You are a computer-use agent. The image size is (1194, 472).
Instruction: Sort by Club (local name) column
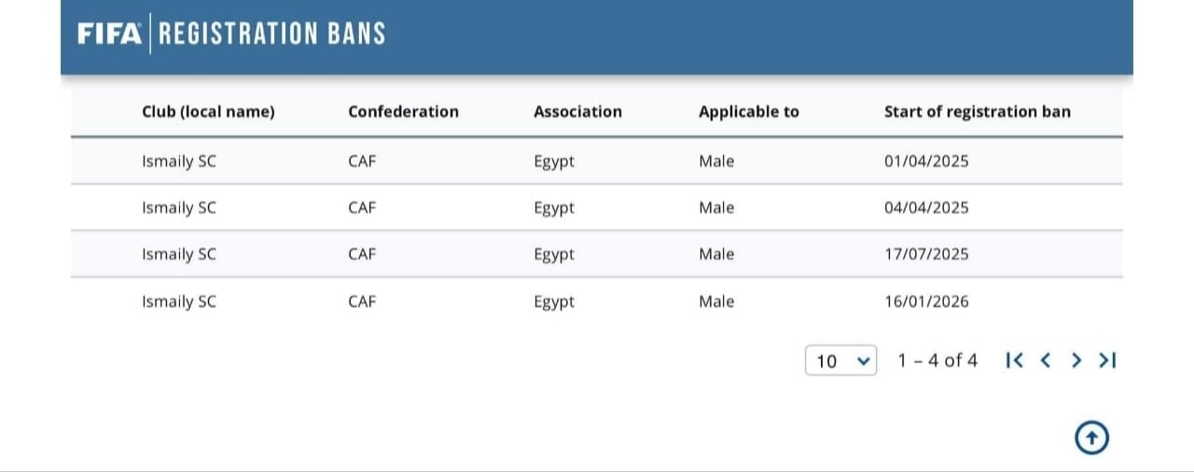pyautogui.click(x=208, y=112)
